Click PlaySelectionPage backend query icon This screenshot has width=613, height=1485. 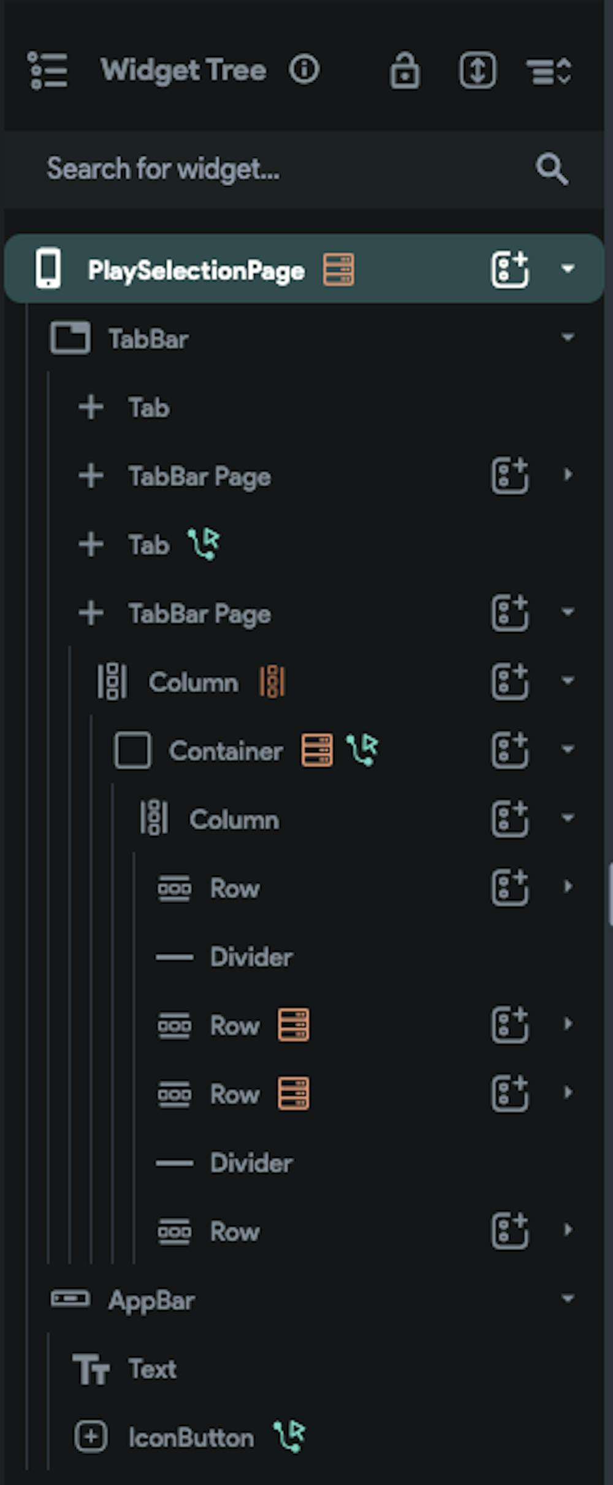pyautogui.click(x=338, y=269)
